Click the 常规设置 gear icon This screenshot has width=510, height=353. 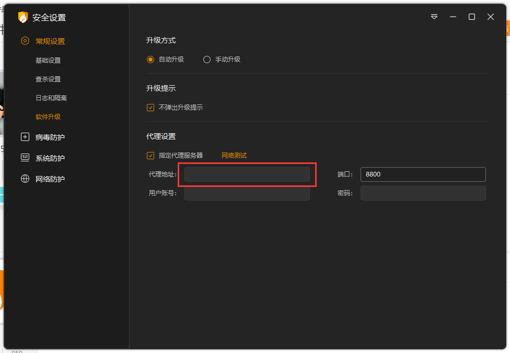click(x=25, y=41)
